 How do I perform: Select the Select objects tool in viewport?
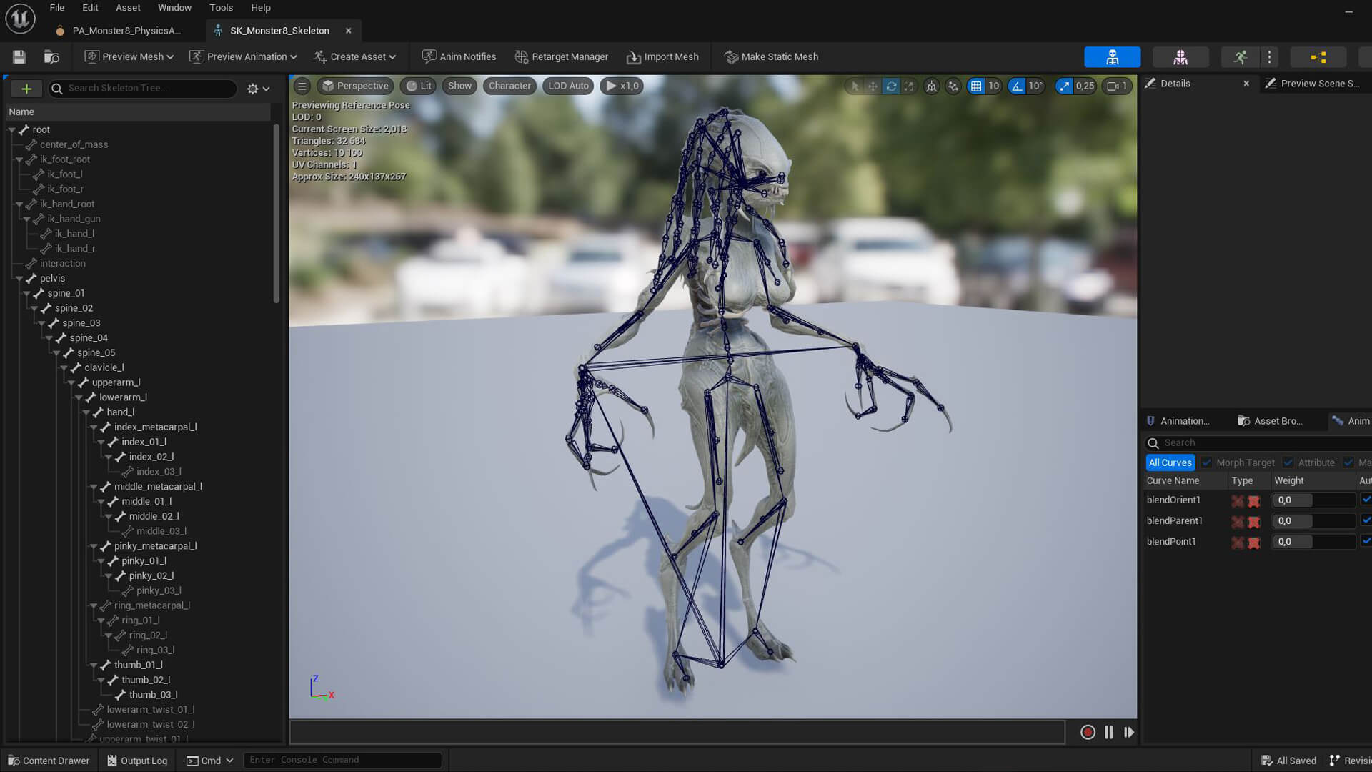click(x=855, y=86)
